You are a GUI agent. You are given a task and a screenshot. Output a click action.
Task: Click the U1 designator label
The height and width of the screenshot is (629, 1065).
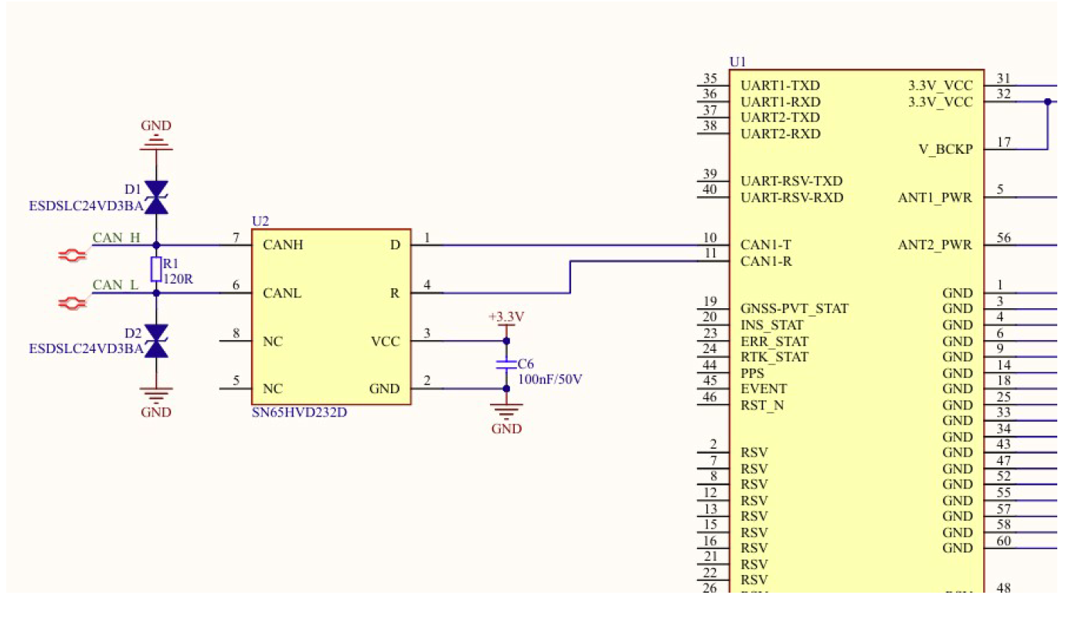tap(737, 62)
